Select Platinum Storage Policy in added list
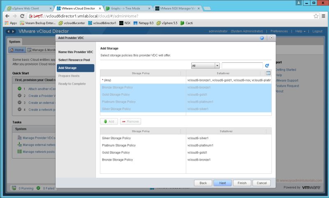Viewport: 329px width, 198px height. pyautogui.click(x=186, y=145)
